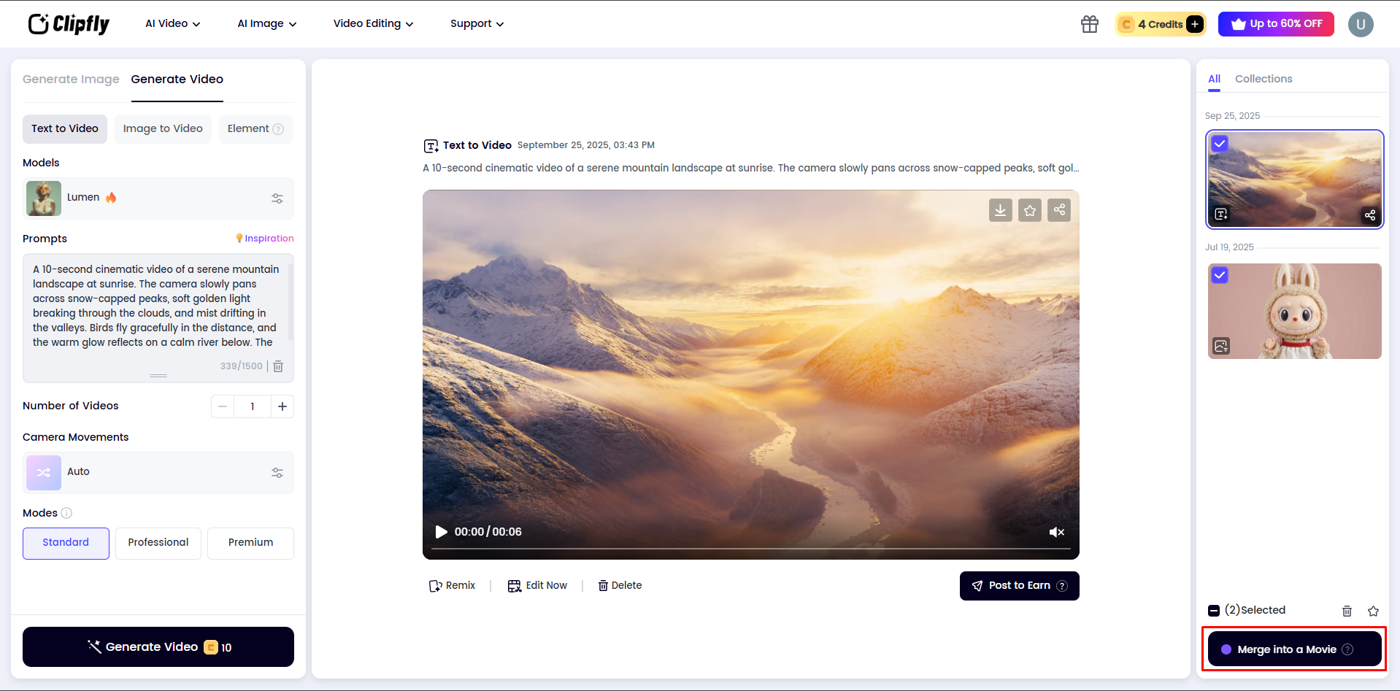Uncheck the mountain video thumbnail selection
The width and height of the screenshot is (1400, 691).
point(1220,143)
